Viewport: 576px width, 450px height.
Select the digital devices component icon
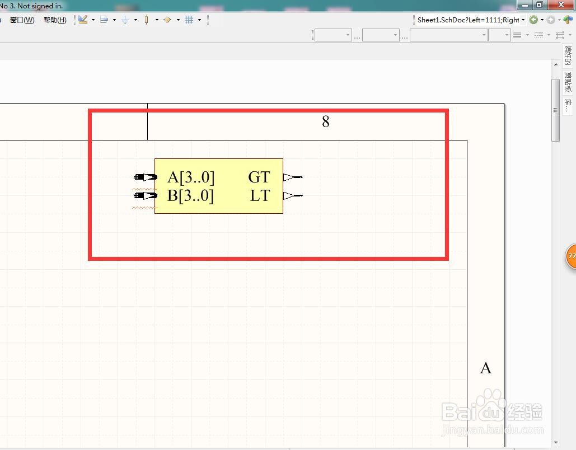(x=146, y=20)
